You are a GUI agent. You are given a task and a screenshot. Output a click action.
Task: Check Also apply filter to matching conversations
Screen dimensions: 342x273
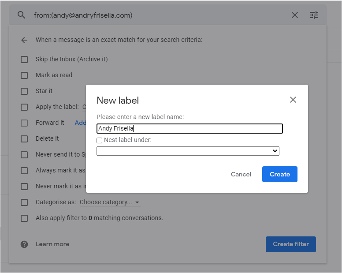[24, 218]
